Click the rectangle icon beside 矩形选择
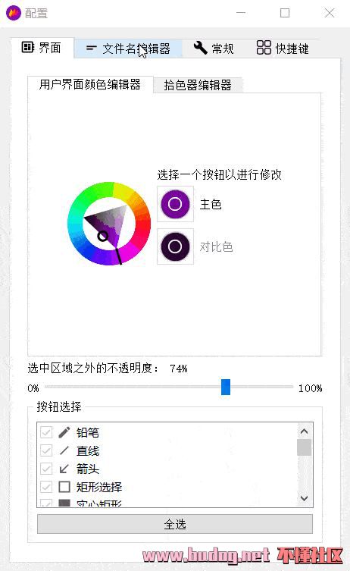 (x=64, y=487)
